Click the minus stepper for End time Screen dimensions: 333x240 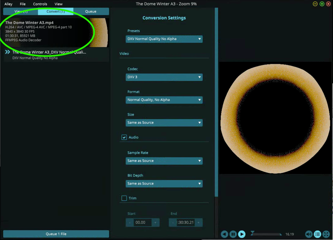point(173,223)
